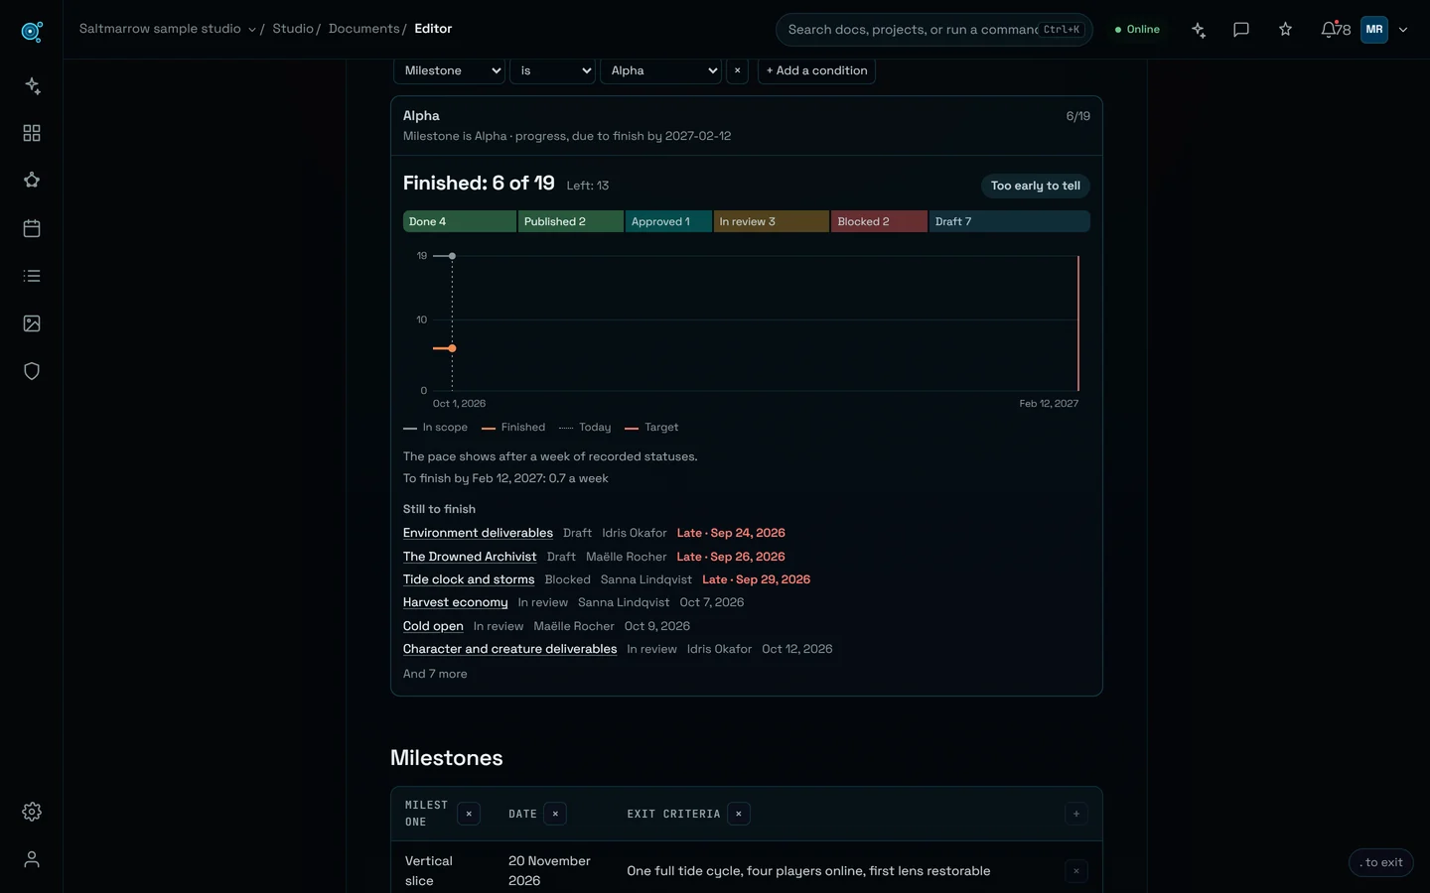Click the star favorite icon in top bar

tap(1285, 30)
